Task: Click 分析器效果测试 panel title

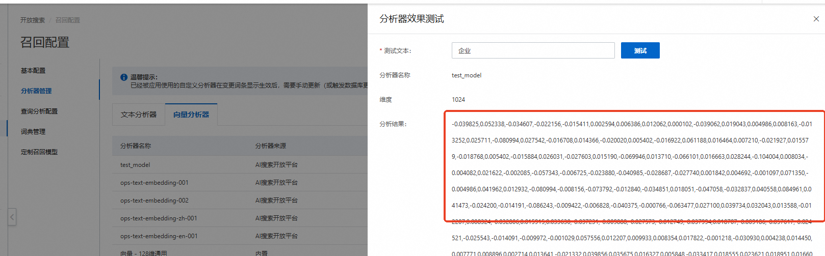Action: pyautogui.click(x=411, y=19)
